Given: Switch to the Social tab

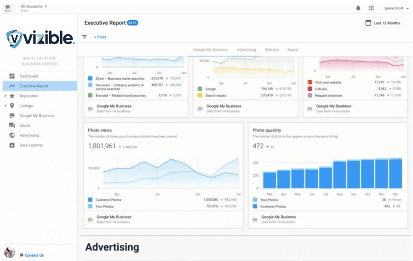Looking at the screenshot, I should pyautogui.click(x=292, y=50).
